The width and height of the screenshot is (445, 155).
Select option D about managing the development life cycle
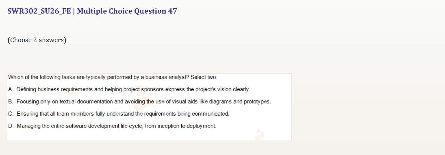point(112,126)
